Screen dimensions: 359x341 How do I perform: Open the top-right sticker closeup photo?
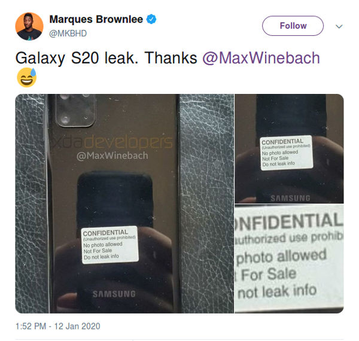(x=289, y=148)
